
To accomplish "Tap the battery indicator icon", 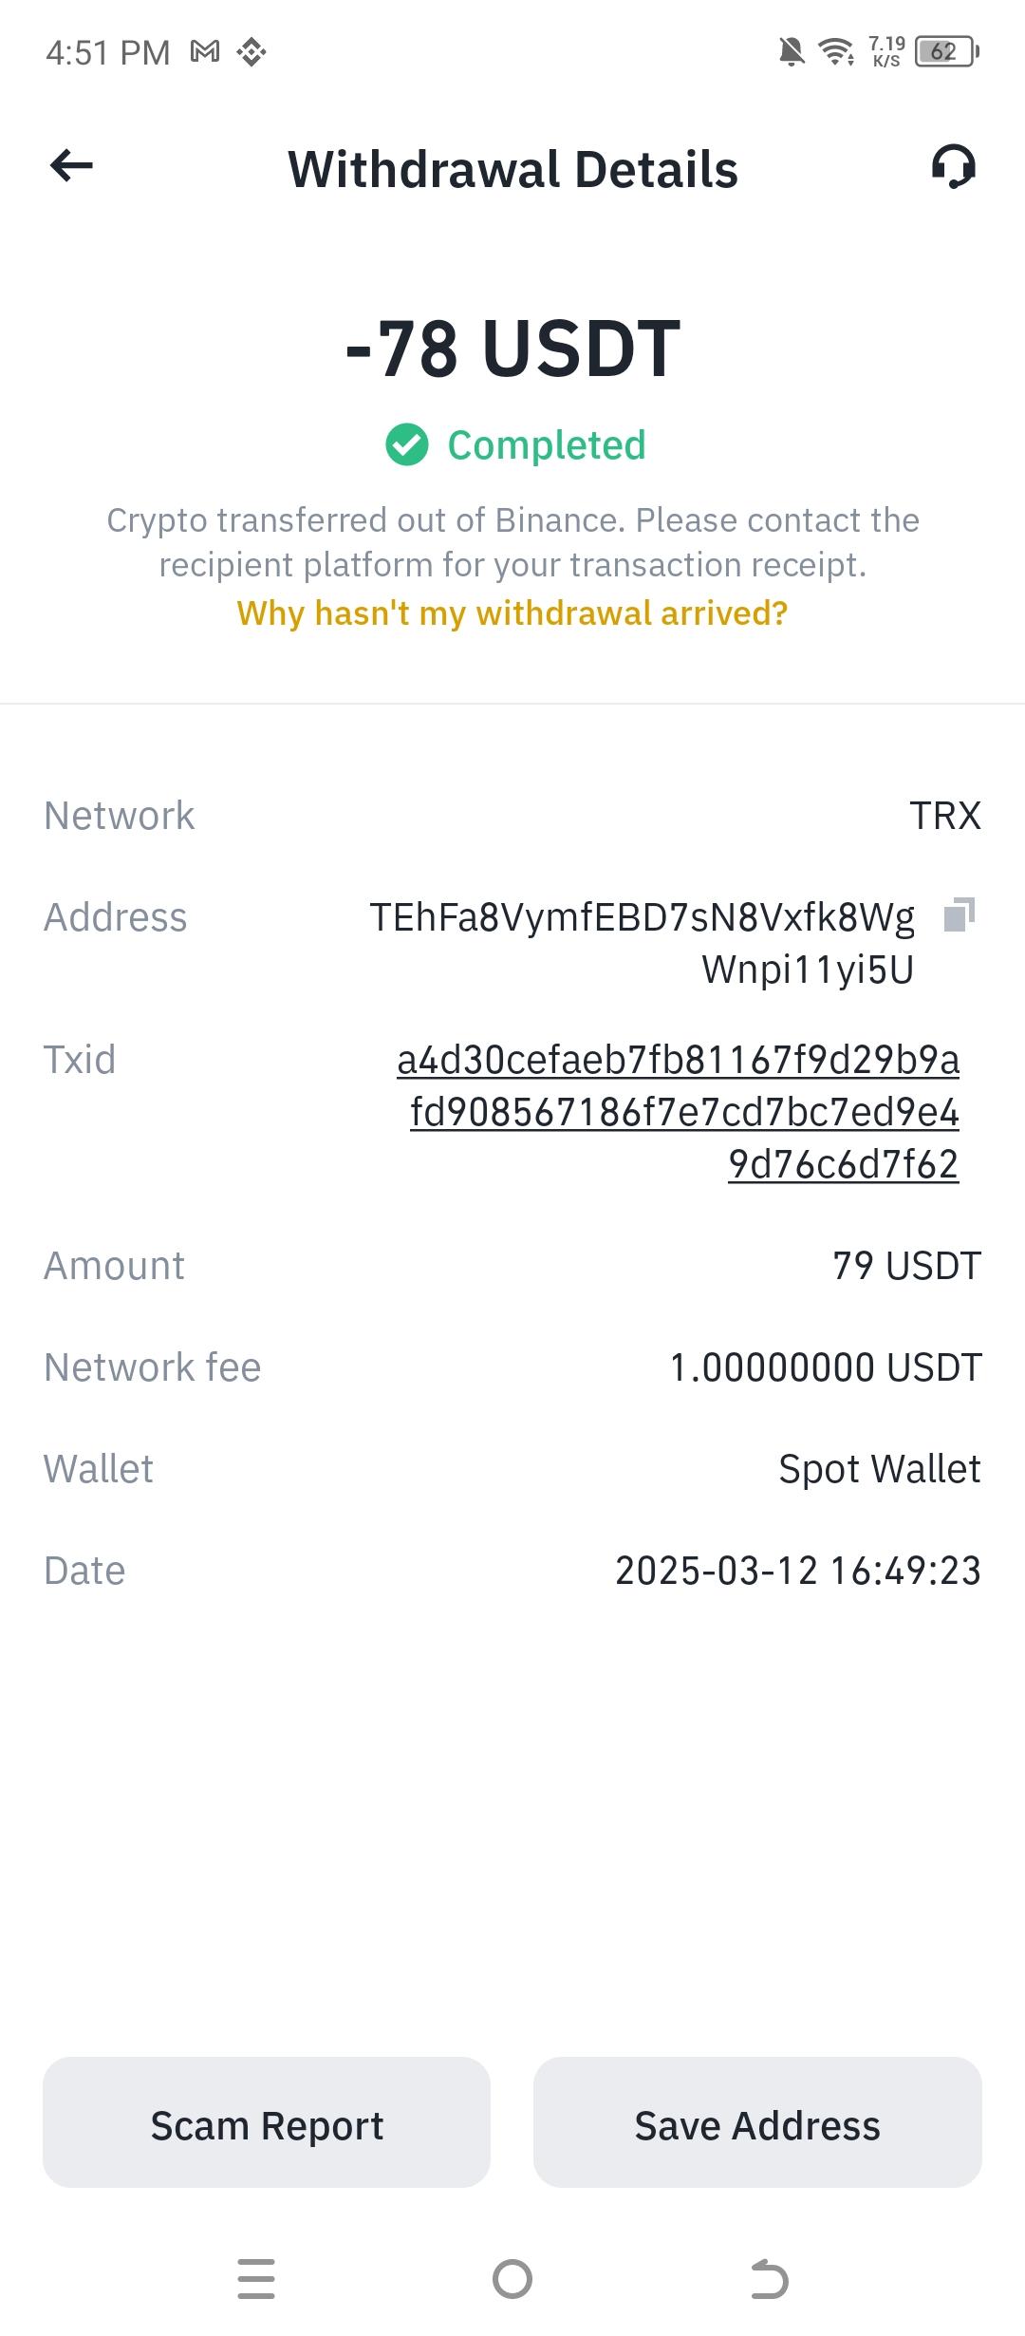I will [945, 51].
